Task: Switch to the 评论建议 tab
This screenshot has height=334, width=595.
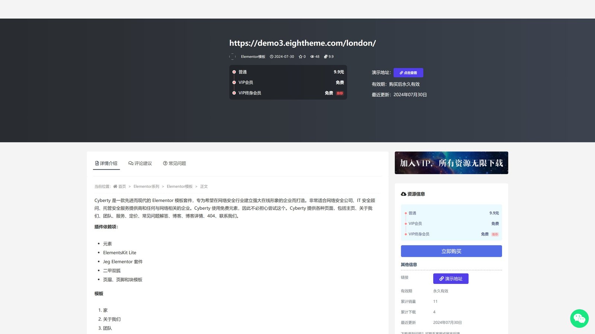Action: pos(140,163)
